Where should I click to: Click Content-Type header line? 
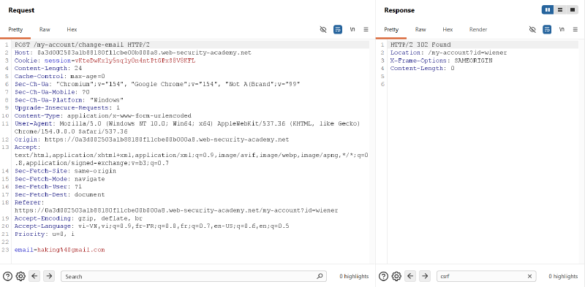point(102,115)
